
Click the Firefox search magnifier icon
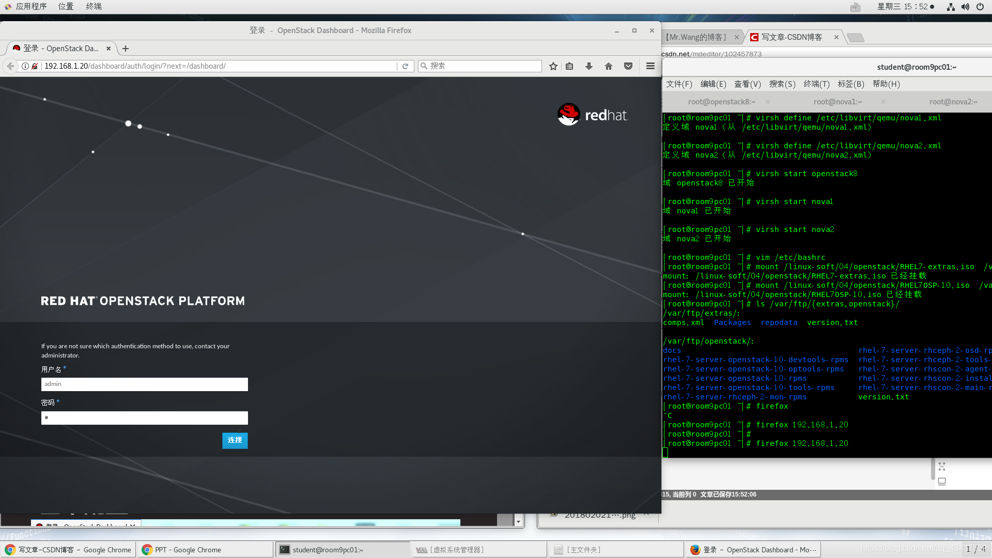[424, 66]
